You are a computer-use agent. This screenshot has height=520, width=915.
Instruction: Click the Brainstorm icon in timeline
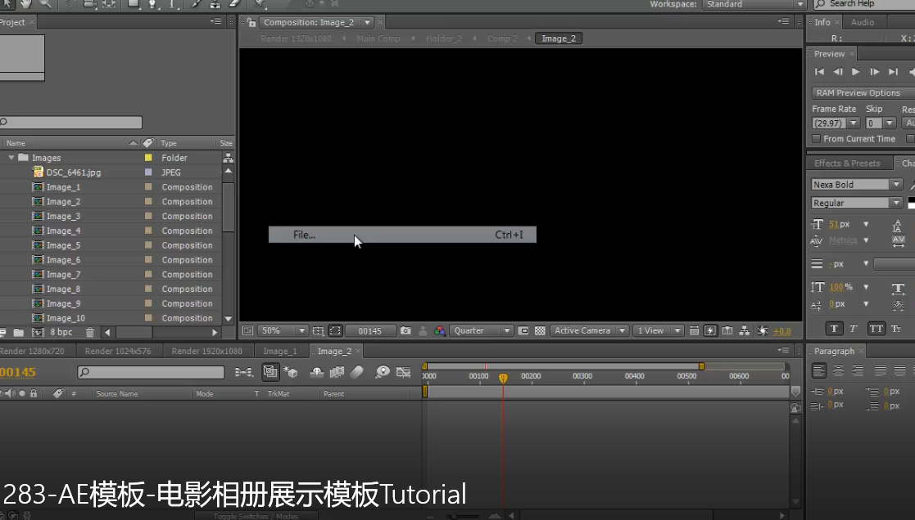pyautogui.click(x=383, y=372)
